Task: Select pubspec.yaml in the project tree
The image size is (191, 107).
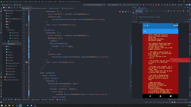Action: (x=11, y=72)
